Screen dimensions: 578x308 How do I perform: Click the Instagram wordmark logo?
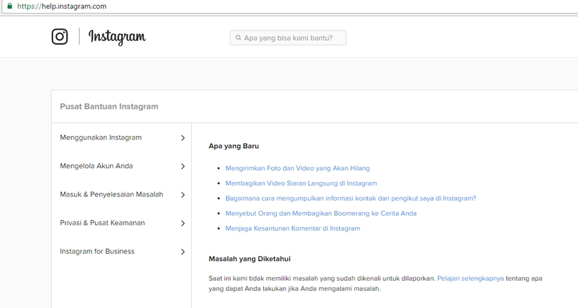point(117,37)
